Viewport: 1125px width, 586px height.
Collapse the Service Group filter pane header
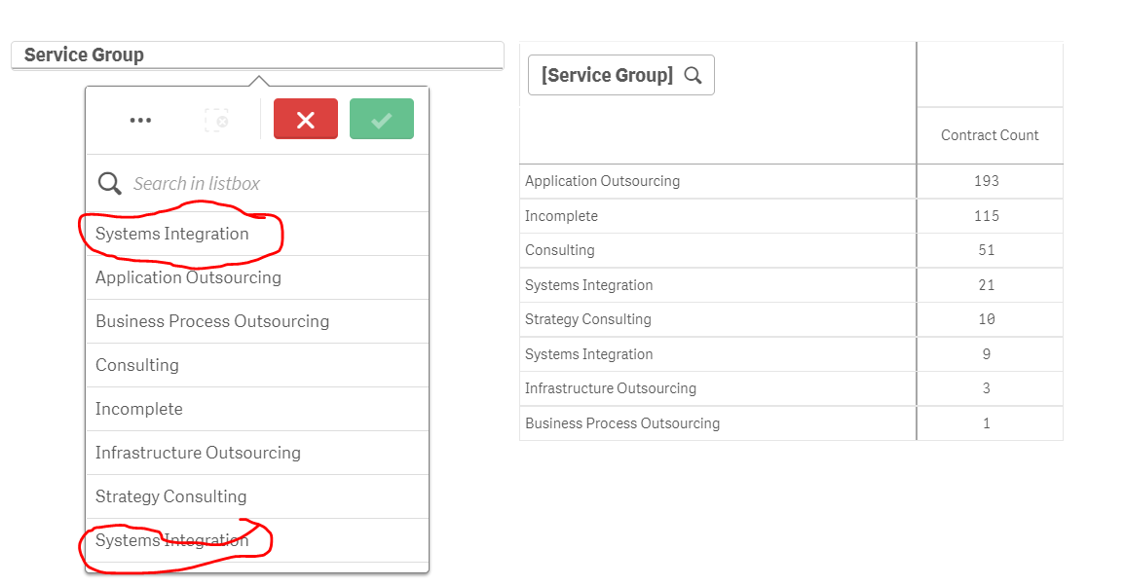[257, 55]
